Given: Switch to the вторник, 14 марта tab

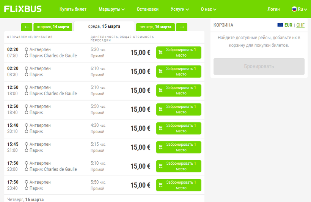Looking at the screenshot, I should tap(53, 27).
